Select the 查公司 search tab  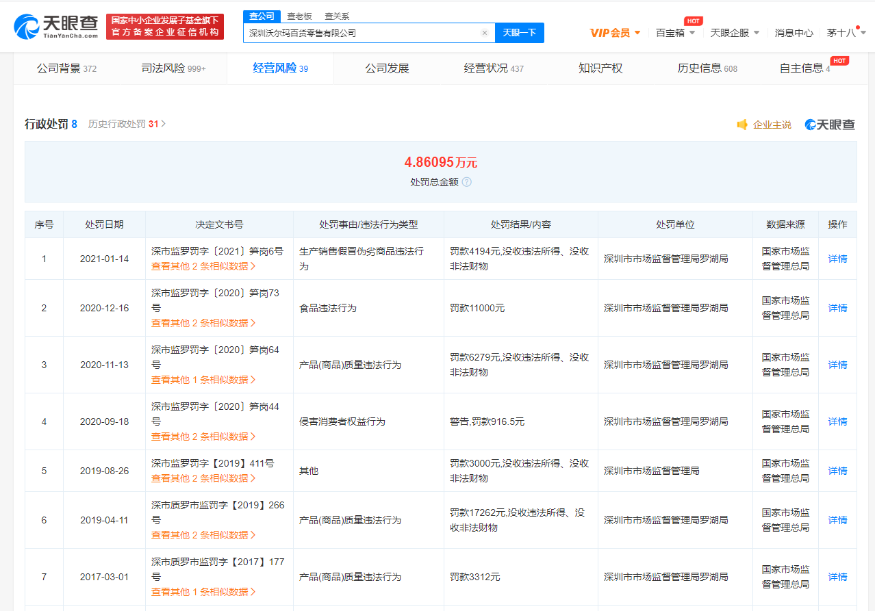[262, 16]
